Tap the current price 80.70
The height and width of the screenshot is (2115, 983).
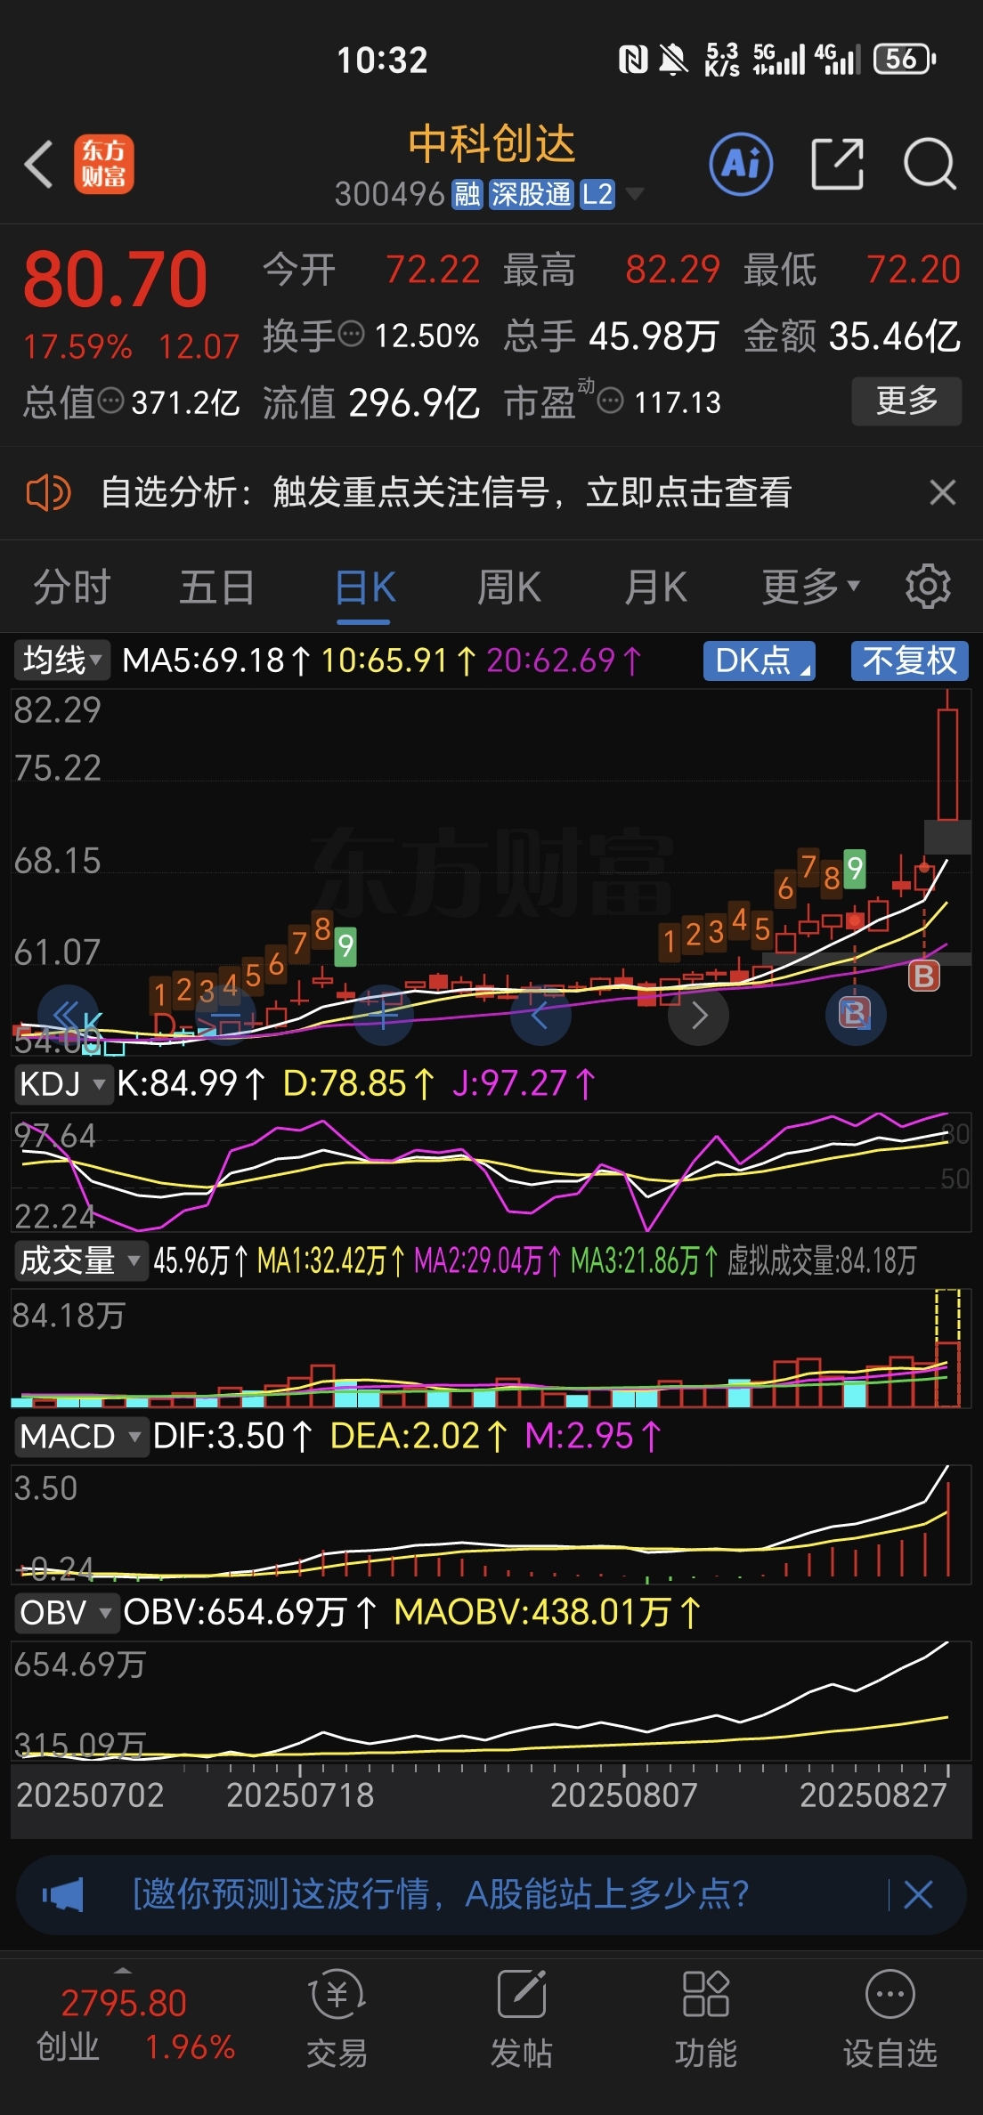[x=116, y=280]
